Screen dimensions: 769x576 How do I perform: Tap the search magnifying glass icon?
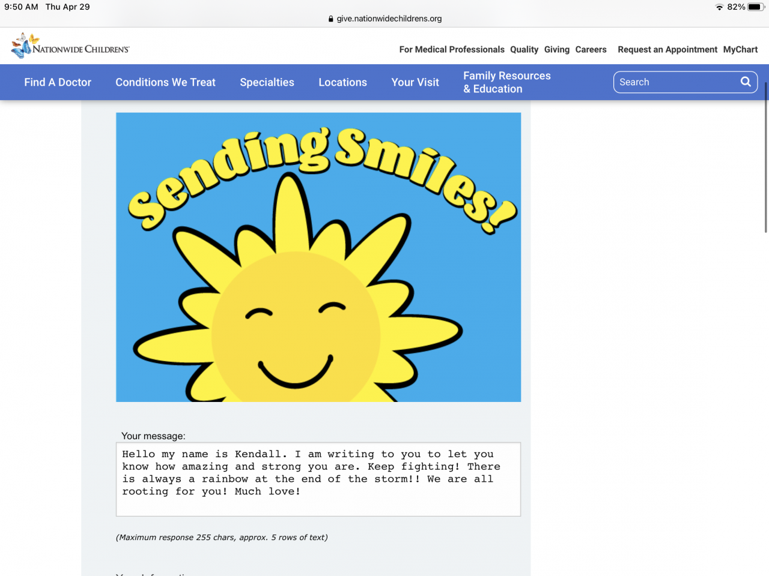tap(746, 82)
